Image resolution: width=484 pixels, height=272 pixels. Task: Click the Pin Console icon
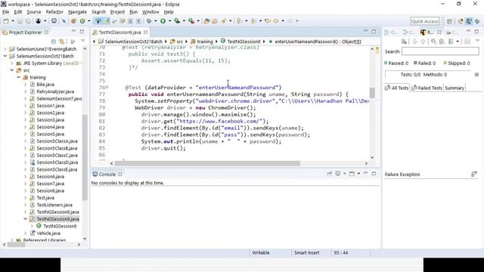[x=330, y=174]
